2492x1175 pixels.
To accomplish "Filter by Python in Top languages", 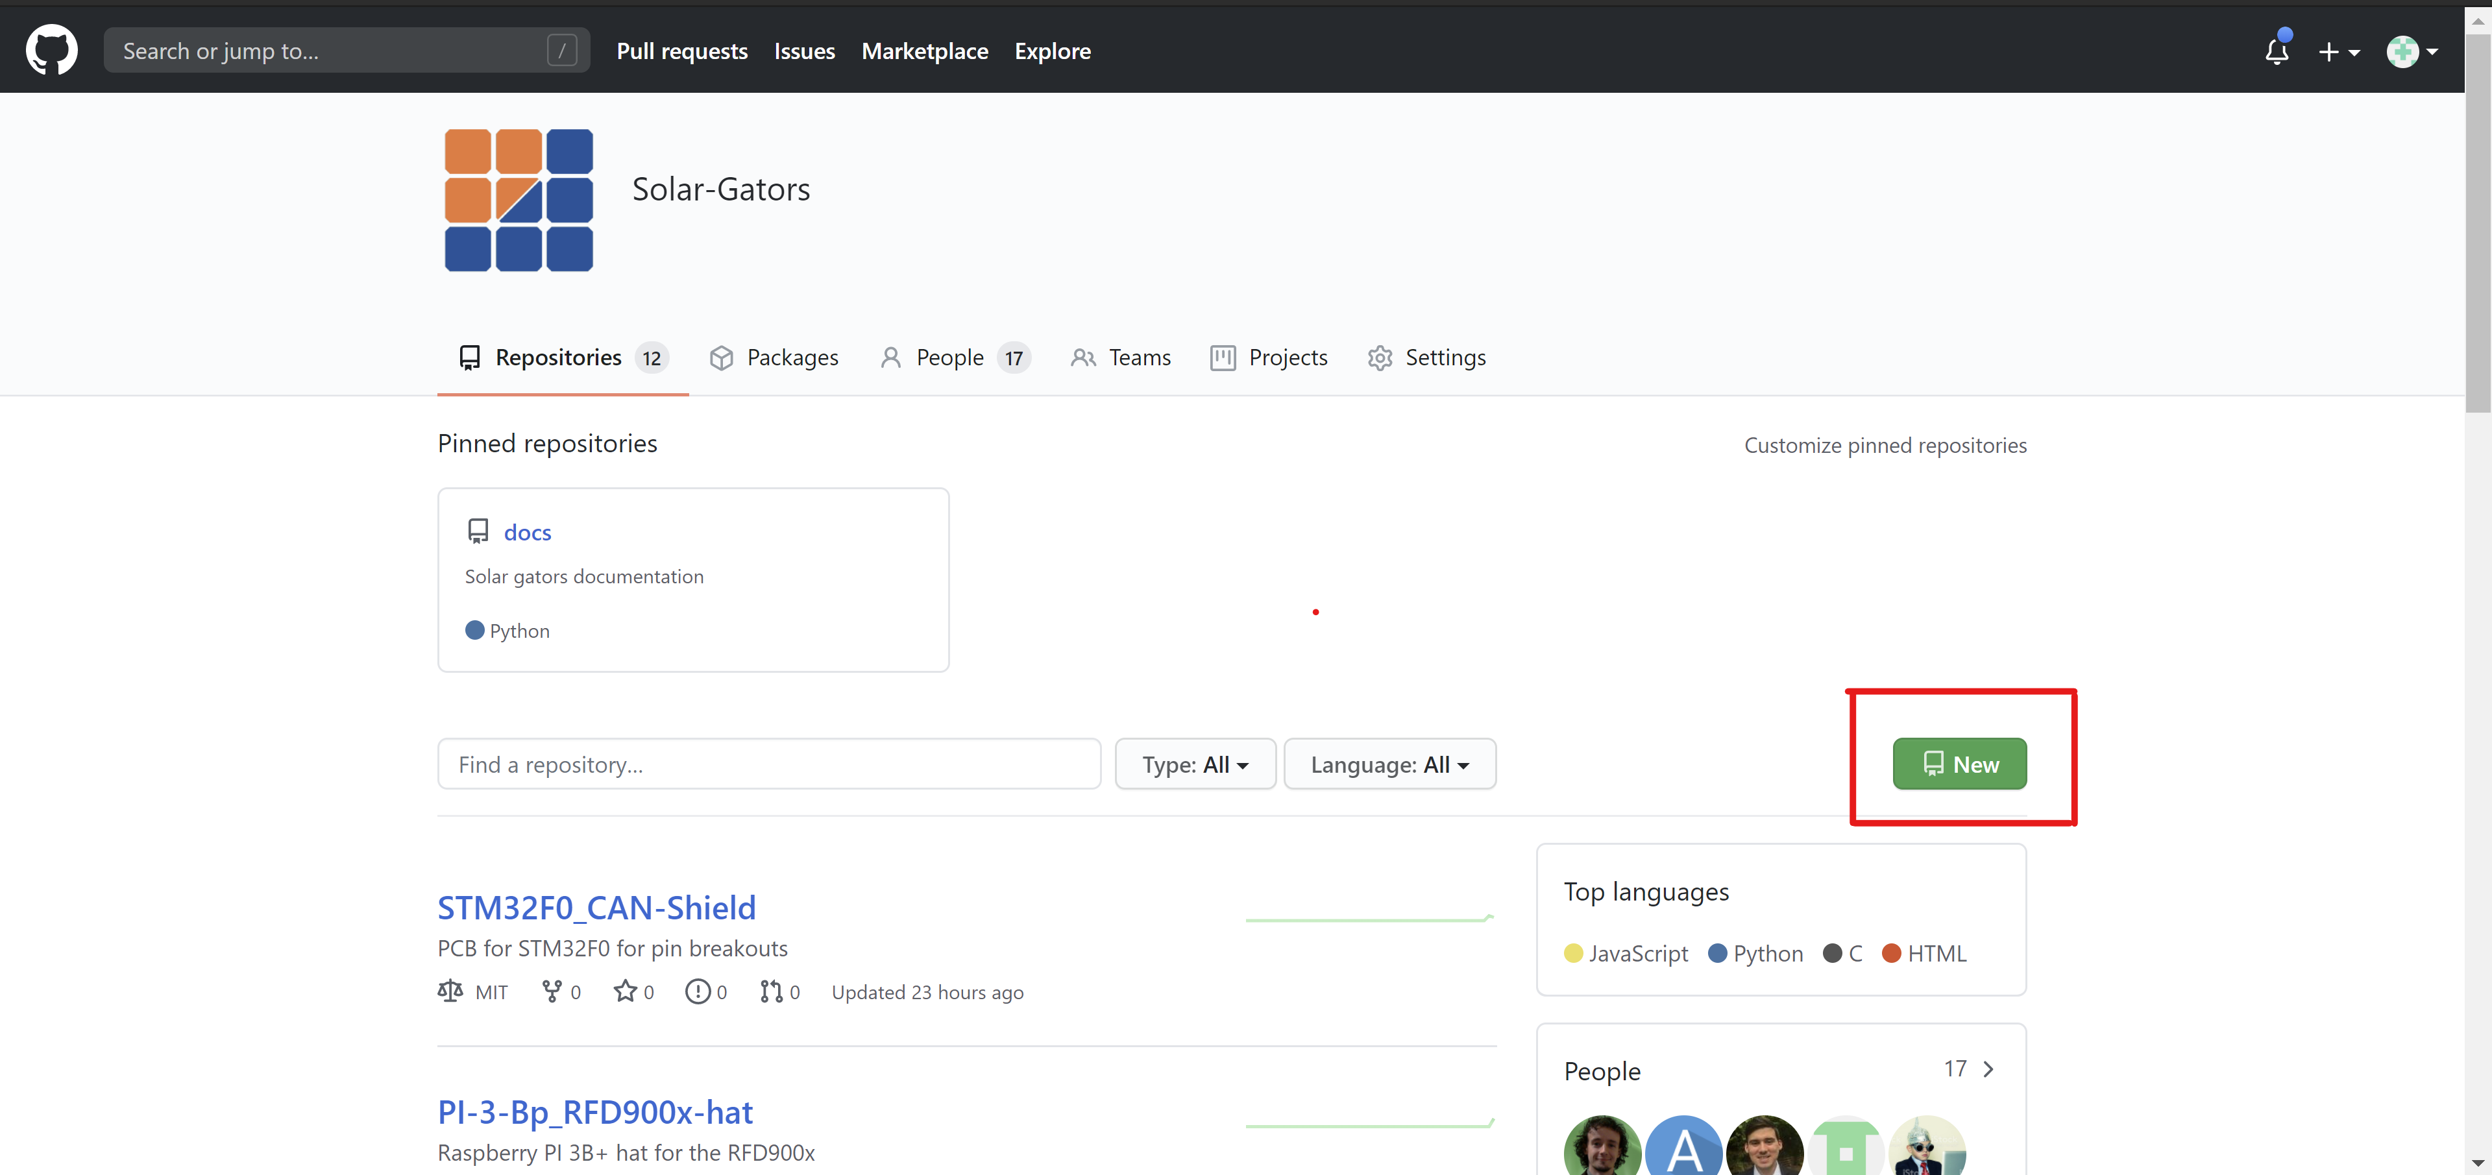I will pos(1756,952).
